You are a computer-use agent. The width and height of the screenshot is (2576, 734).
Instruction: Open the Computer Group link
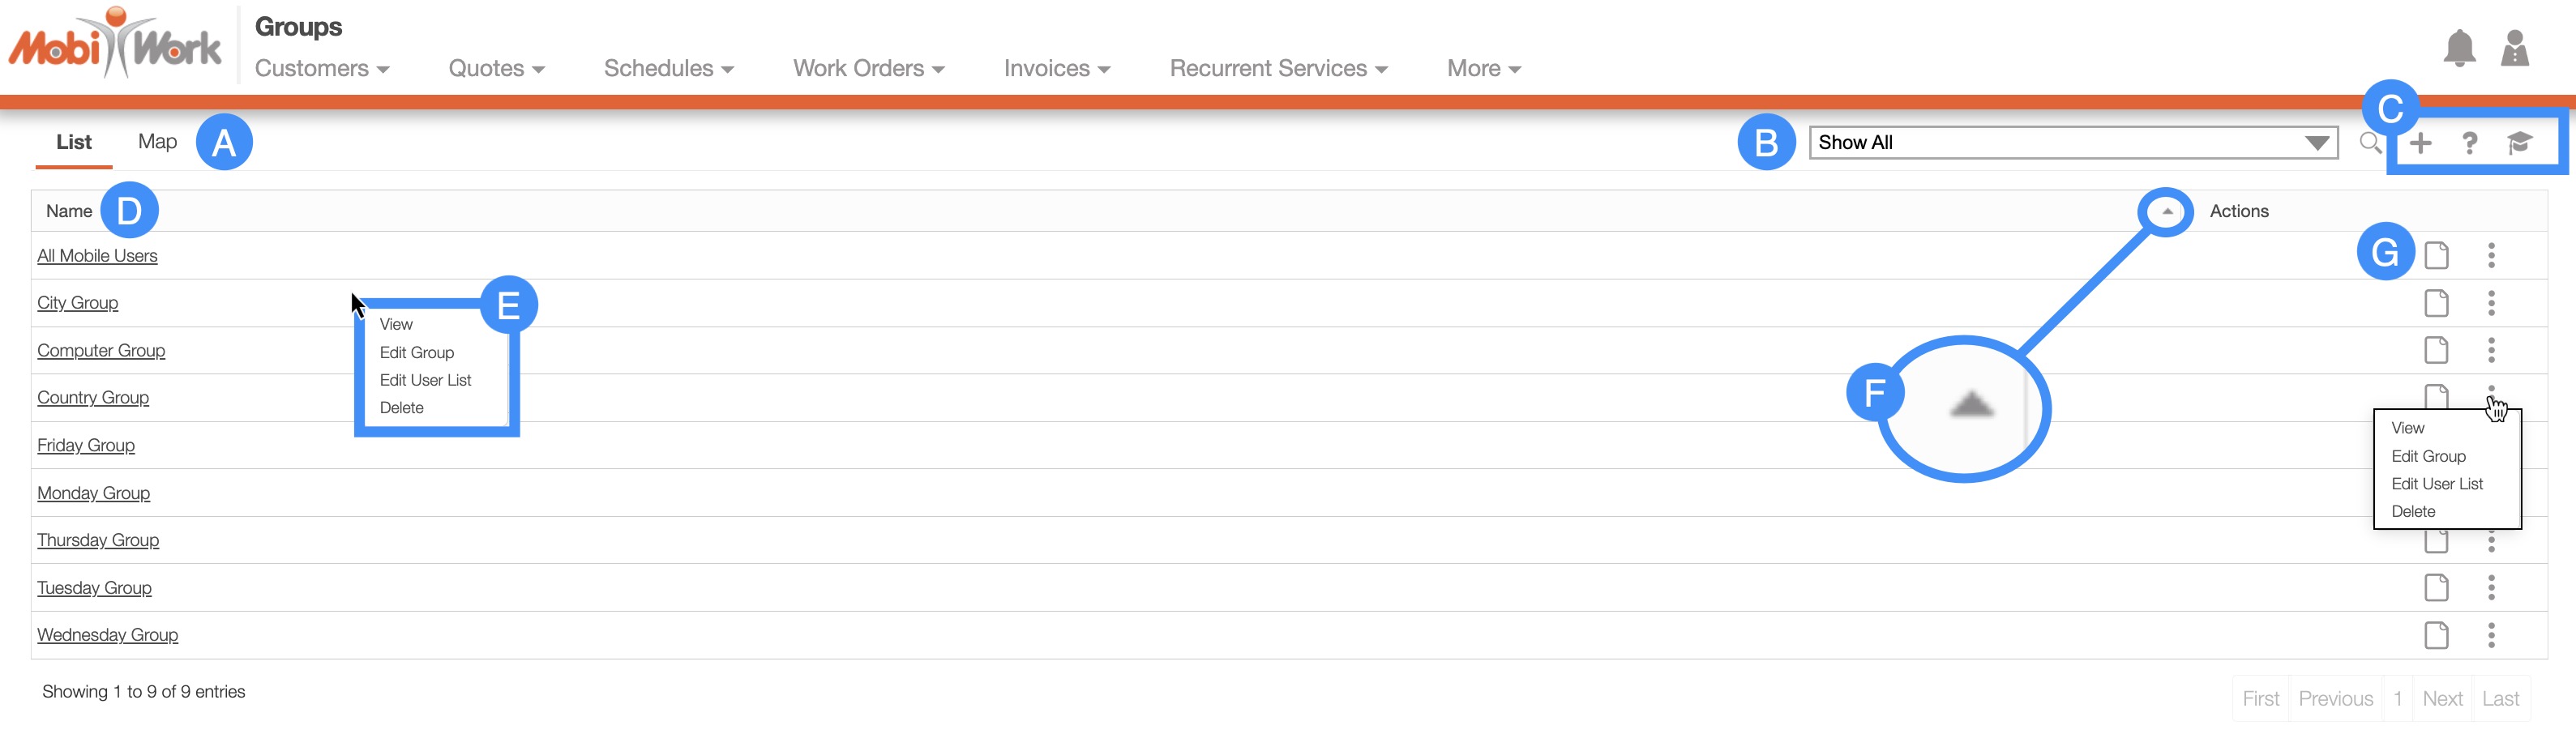point(101,351)
